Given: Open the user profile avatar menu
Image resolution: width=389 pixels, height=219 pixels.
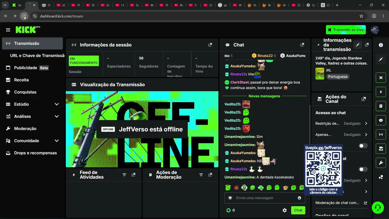Looking at the screenshot, I should [x=375, y=30].
